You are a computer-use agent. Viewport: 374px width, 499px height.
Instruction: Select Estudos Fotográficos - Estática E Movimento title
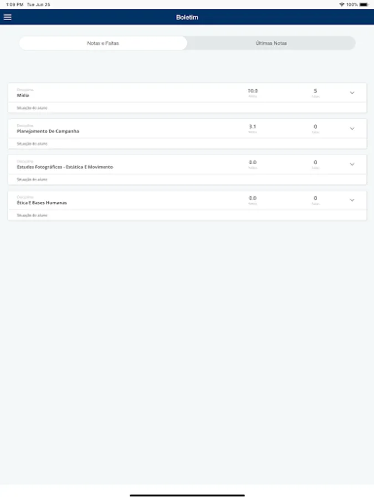coord(65,167)
